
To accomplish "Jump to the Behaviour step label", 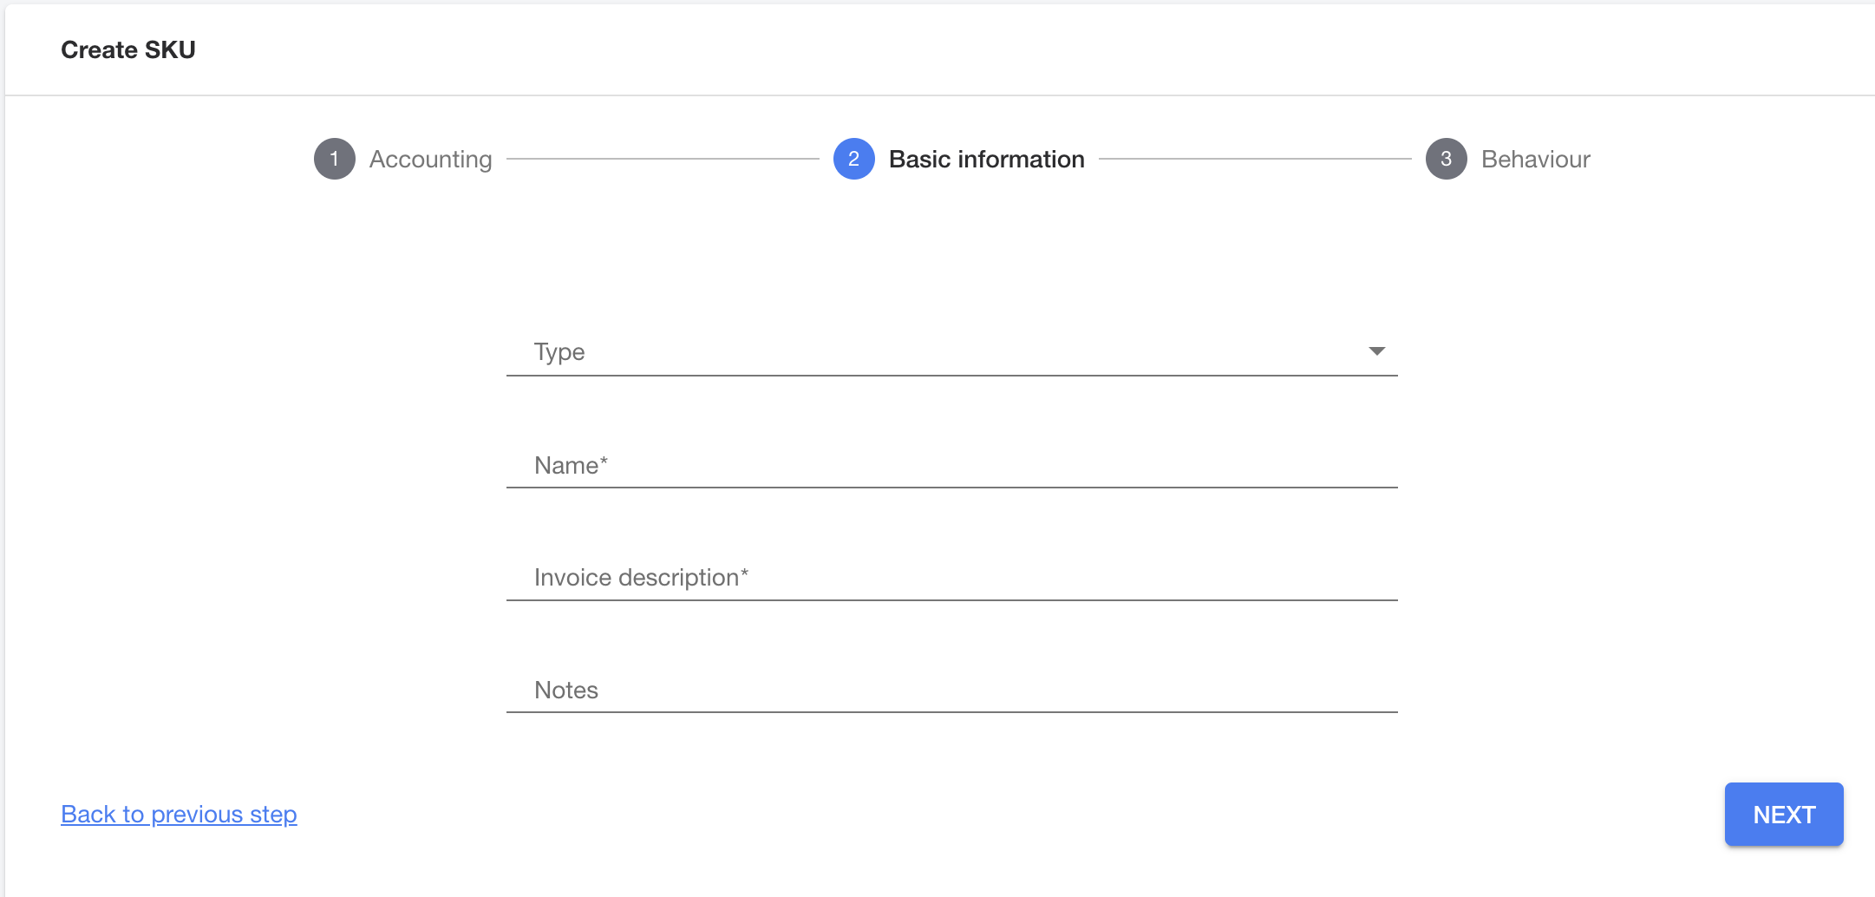I will pyautogui.click(x=1535, y=160).
